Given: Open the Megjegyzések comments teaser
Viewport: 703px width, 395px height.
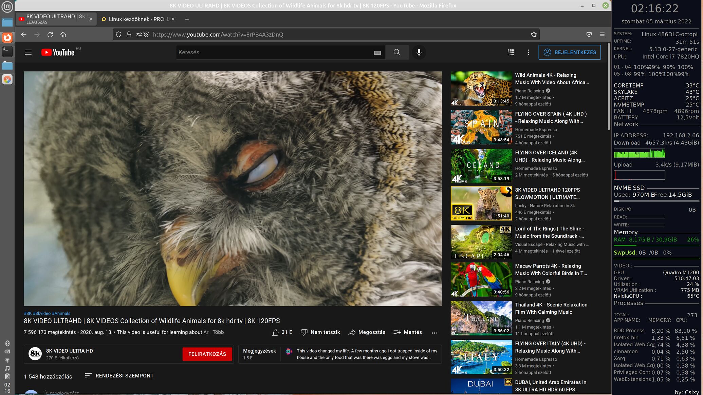Looking at the screenshot, I should click(340, 354).
